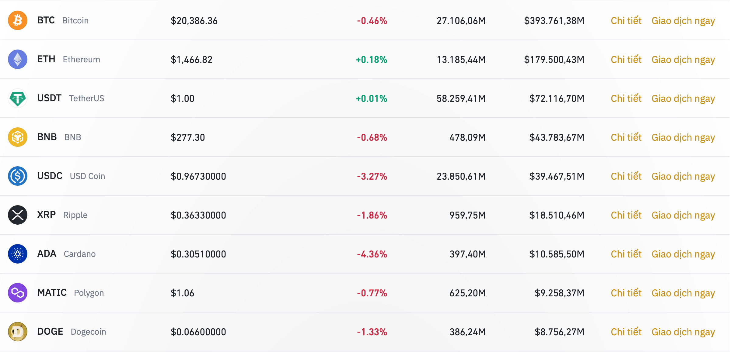748x352 pixels.
Task: Select the XRP ticker symbol
Action: point(46,215)
